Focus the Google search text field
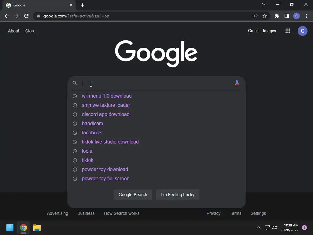Viewport: 313px width, 235px height. click(x=157, y=83)
